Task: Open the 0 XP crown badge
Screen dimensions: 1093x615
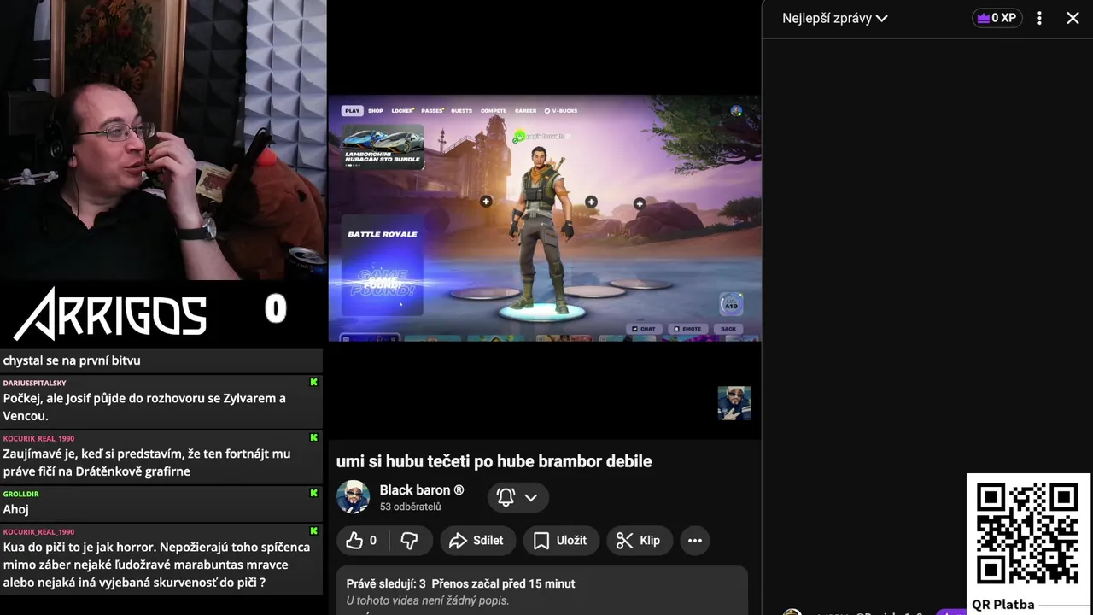Action: tap(997, 18)
